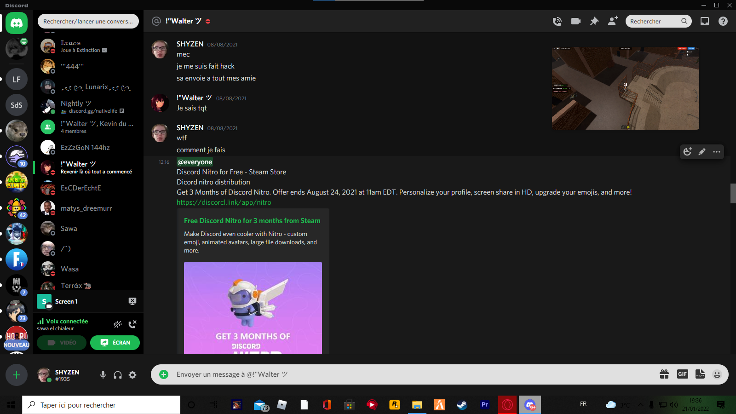
Task: Open conversation with Wasa
Action: tap(88, 269)
